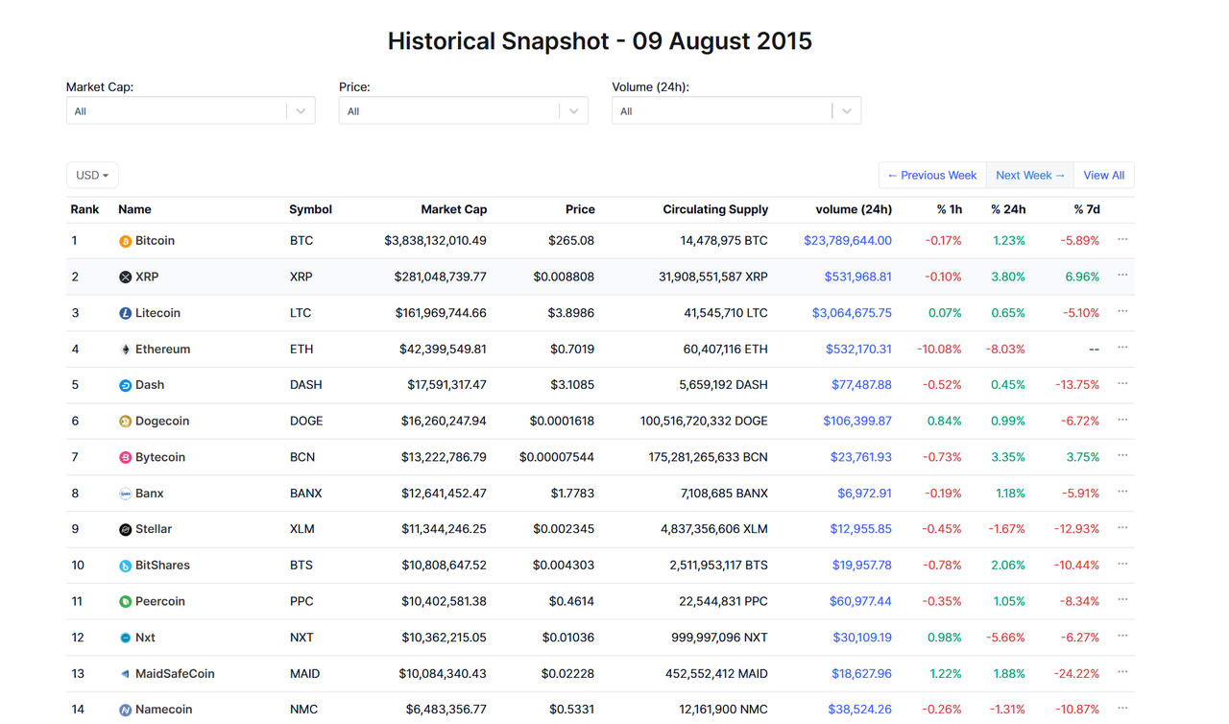Click the Ethereum coin icon
Screen dimensions: 1229x724
125,350
